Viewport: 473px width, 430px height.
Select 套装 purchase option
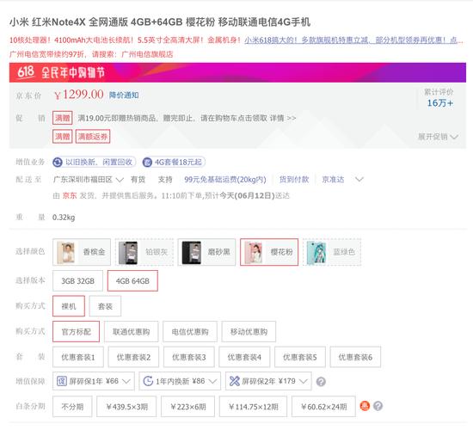click(105, 306)
